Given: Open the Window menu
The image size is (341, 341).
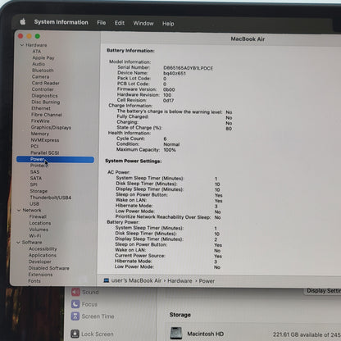Looking at the screenshot, I should 143,23.
